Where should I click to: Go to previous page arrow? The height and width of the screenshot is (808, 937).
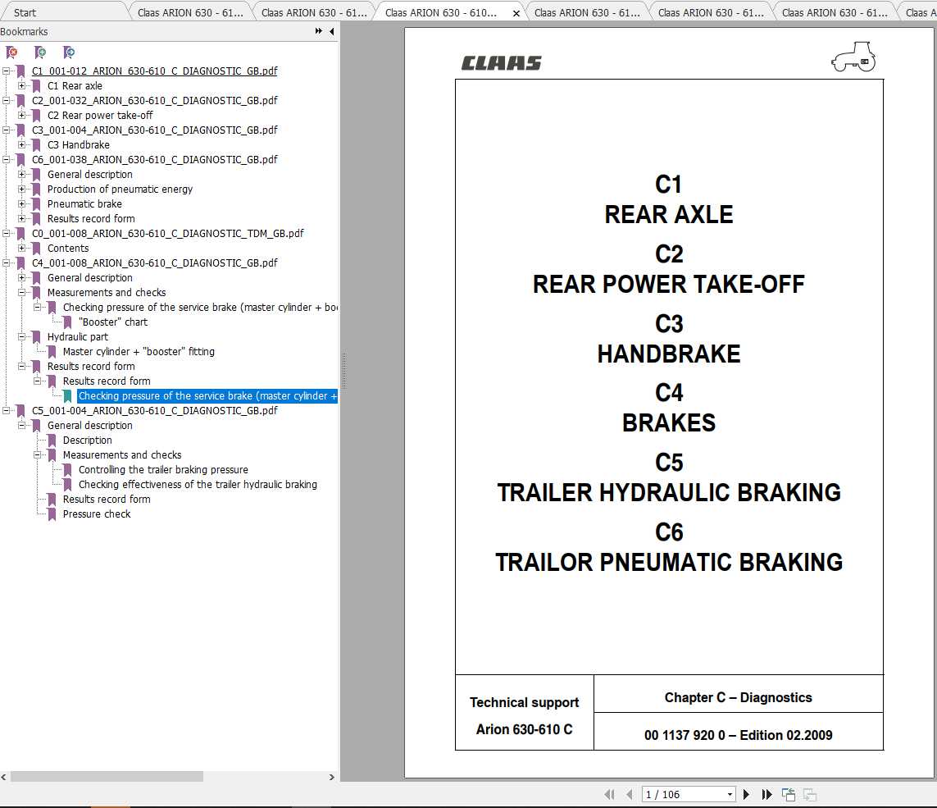630,794
